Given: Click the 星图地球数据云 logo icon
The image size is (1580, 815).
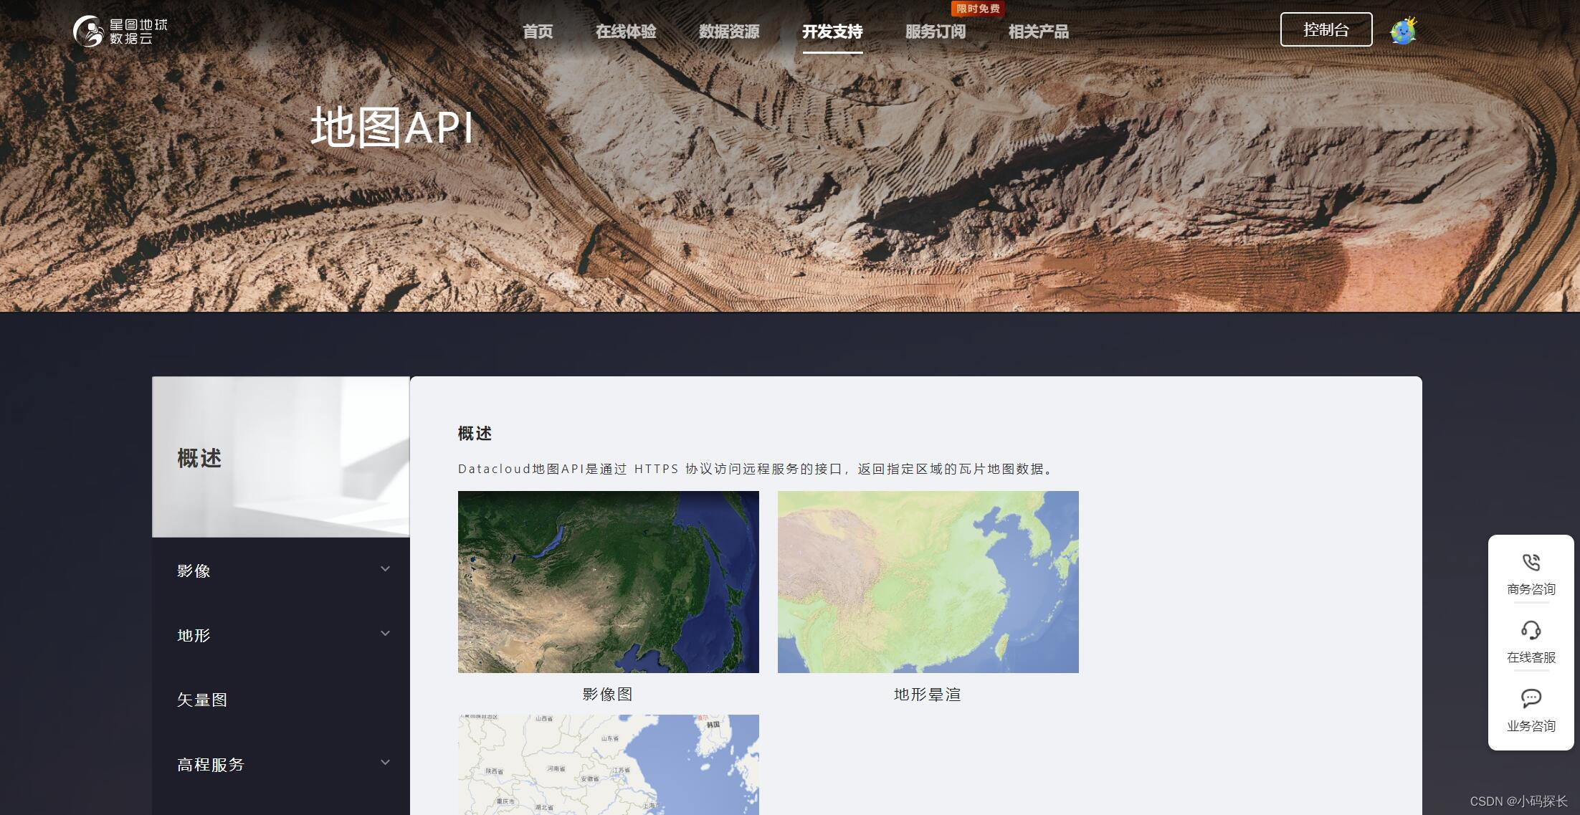Looking at the screenshot, I should coord(89,31).
